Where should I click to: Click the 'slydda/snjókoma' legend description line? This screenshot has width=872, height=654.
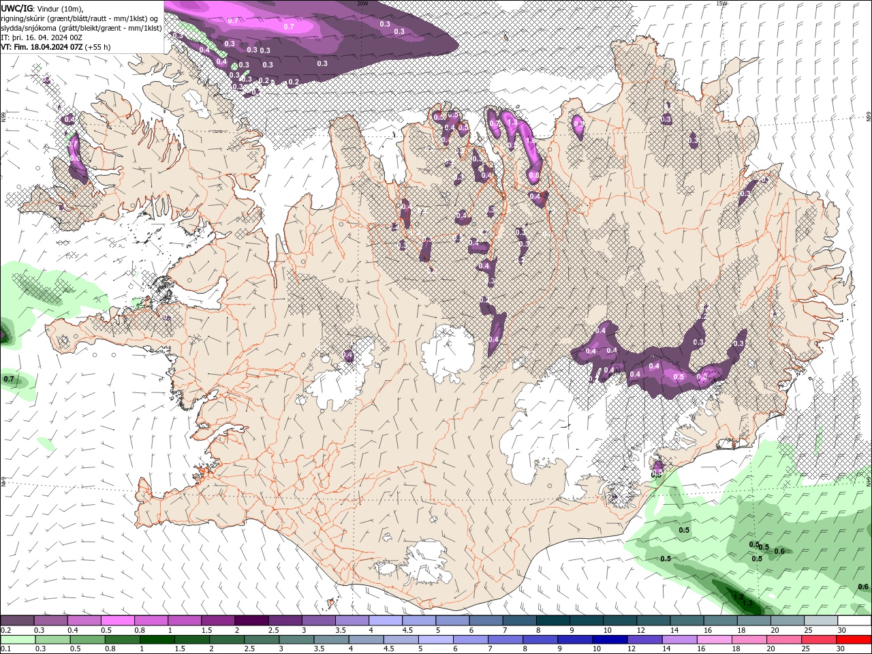[x=81, y=28]
